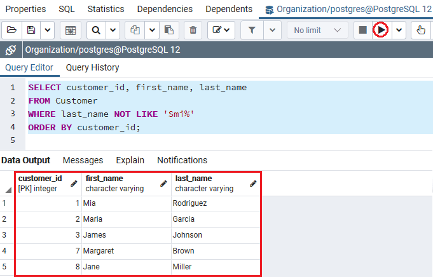Click the cell containing Mia
Screen dimensions: 433x277
127,203
